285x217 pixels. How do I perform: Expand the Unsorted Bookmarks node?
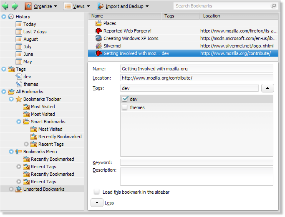[11, 189]
